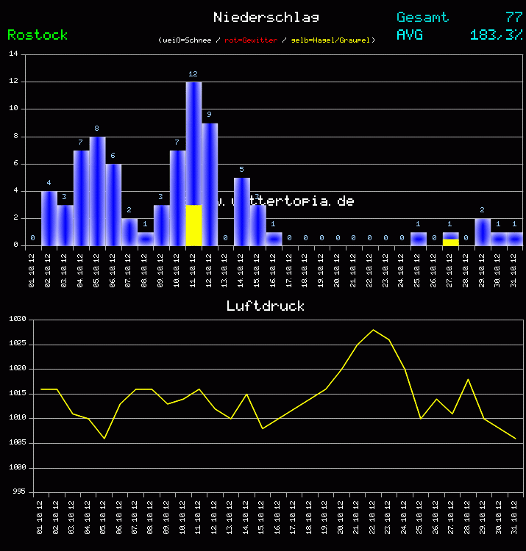Click the Niederschlag chart title
526x551 pixels.
coord(266,17)
